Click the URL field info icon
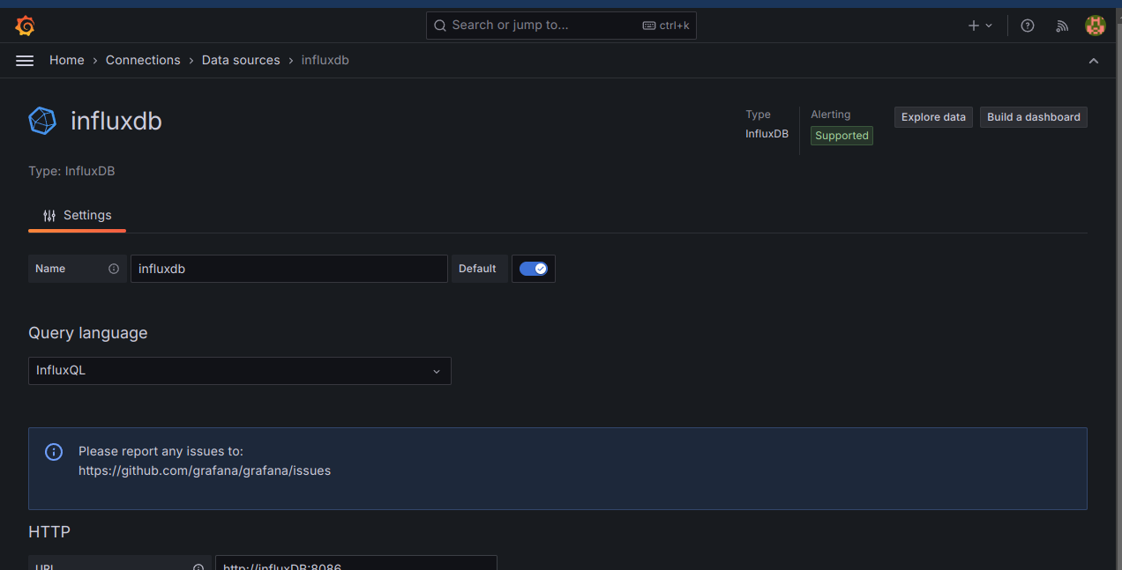Viewport: 1122px width, 570px height. coord(198,567)
